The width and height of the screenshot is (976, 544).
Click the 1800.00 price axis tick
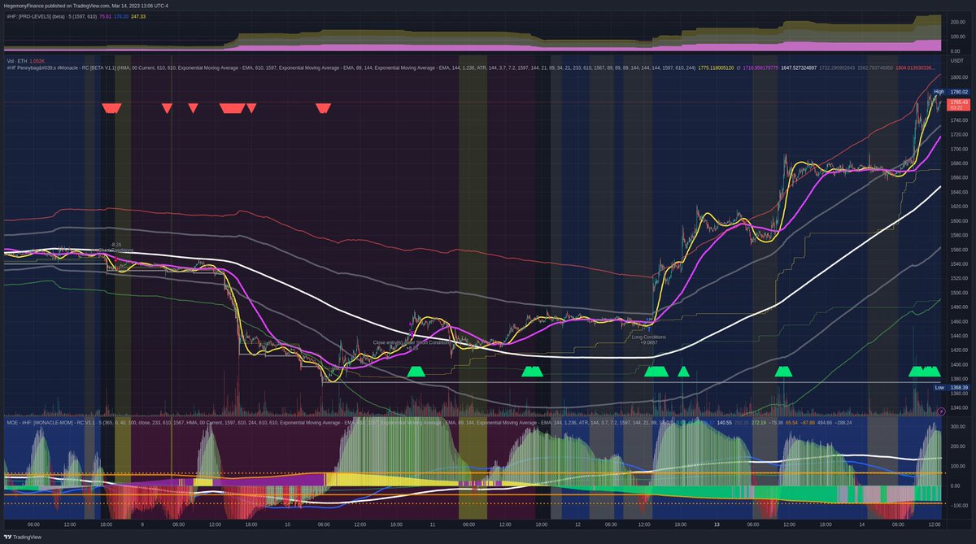tap(958, 77)
